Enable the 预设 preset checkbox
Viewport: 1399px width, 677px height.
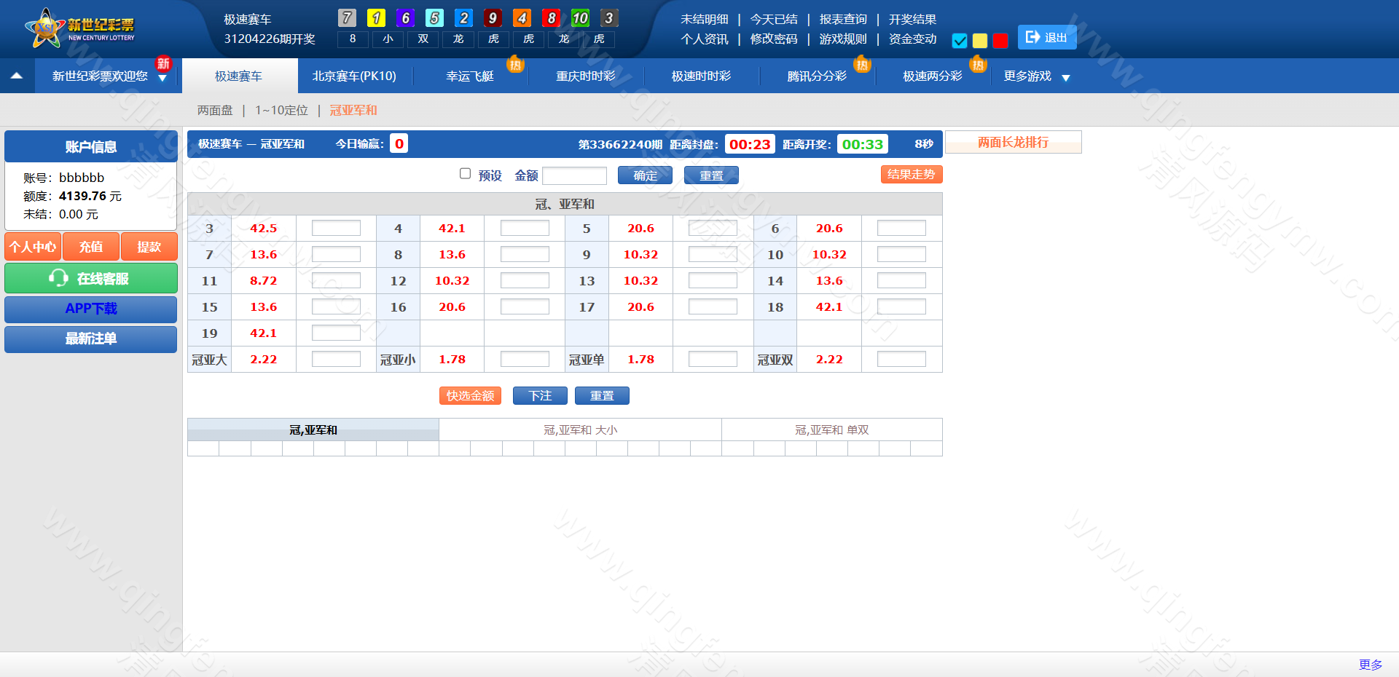(465, 173)
